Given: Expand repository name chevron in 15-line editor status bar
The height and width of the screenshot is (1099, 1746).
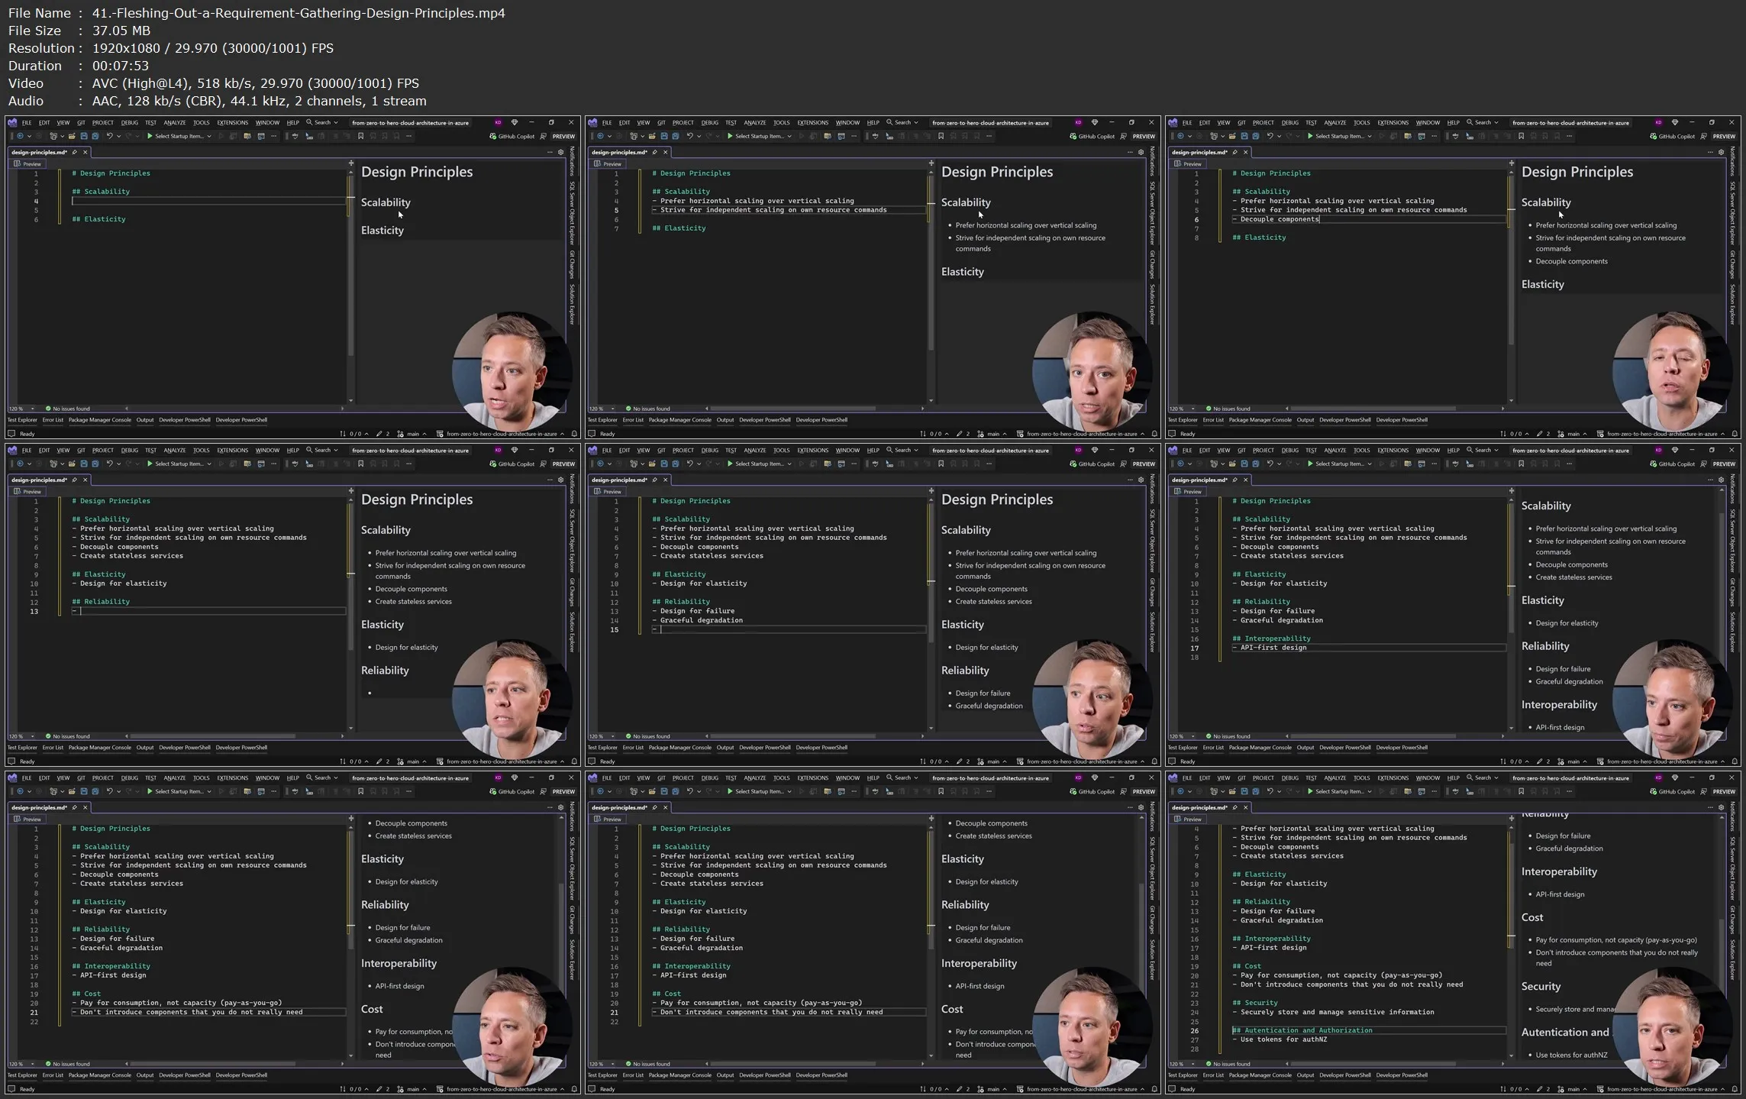Looking at the screenshot, I should point(1143,761).
